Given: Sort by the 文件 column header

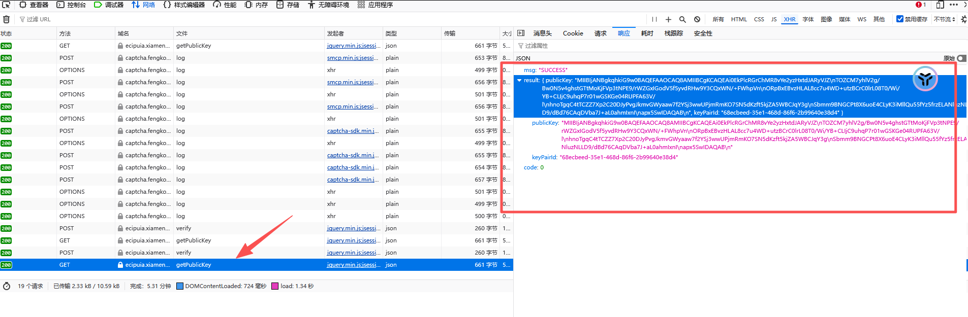Looking at the screenshot, I should (248, 33).
